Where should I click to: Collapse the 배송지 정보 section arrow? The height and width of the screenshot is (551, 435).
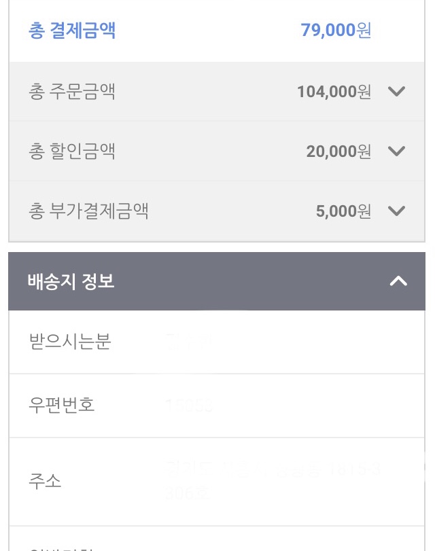pos(398,281)
